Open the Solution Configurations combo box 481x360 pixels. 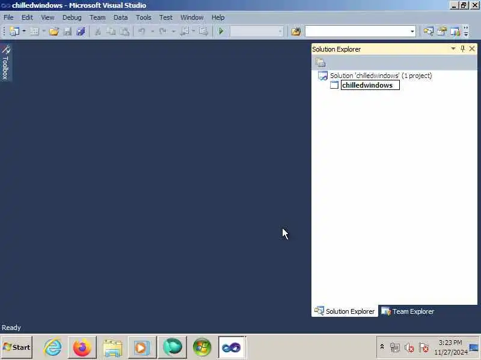click(257, 31)
